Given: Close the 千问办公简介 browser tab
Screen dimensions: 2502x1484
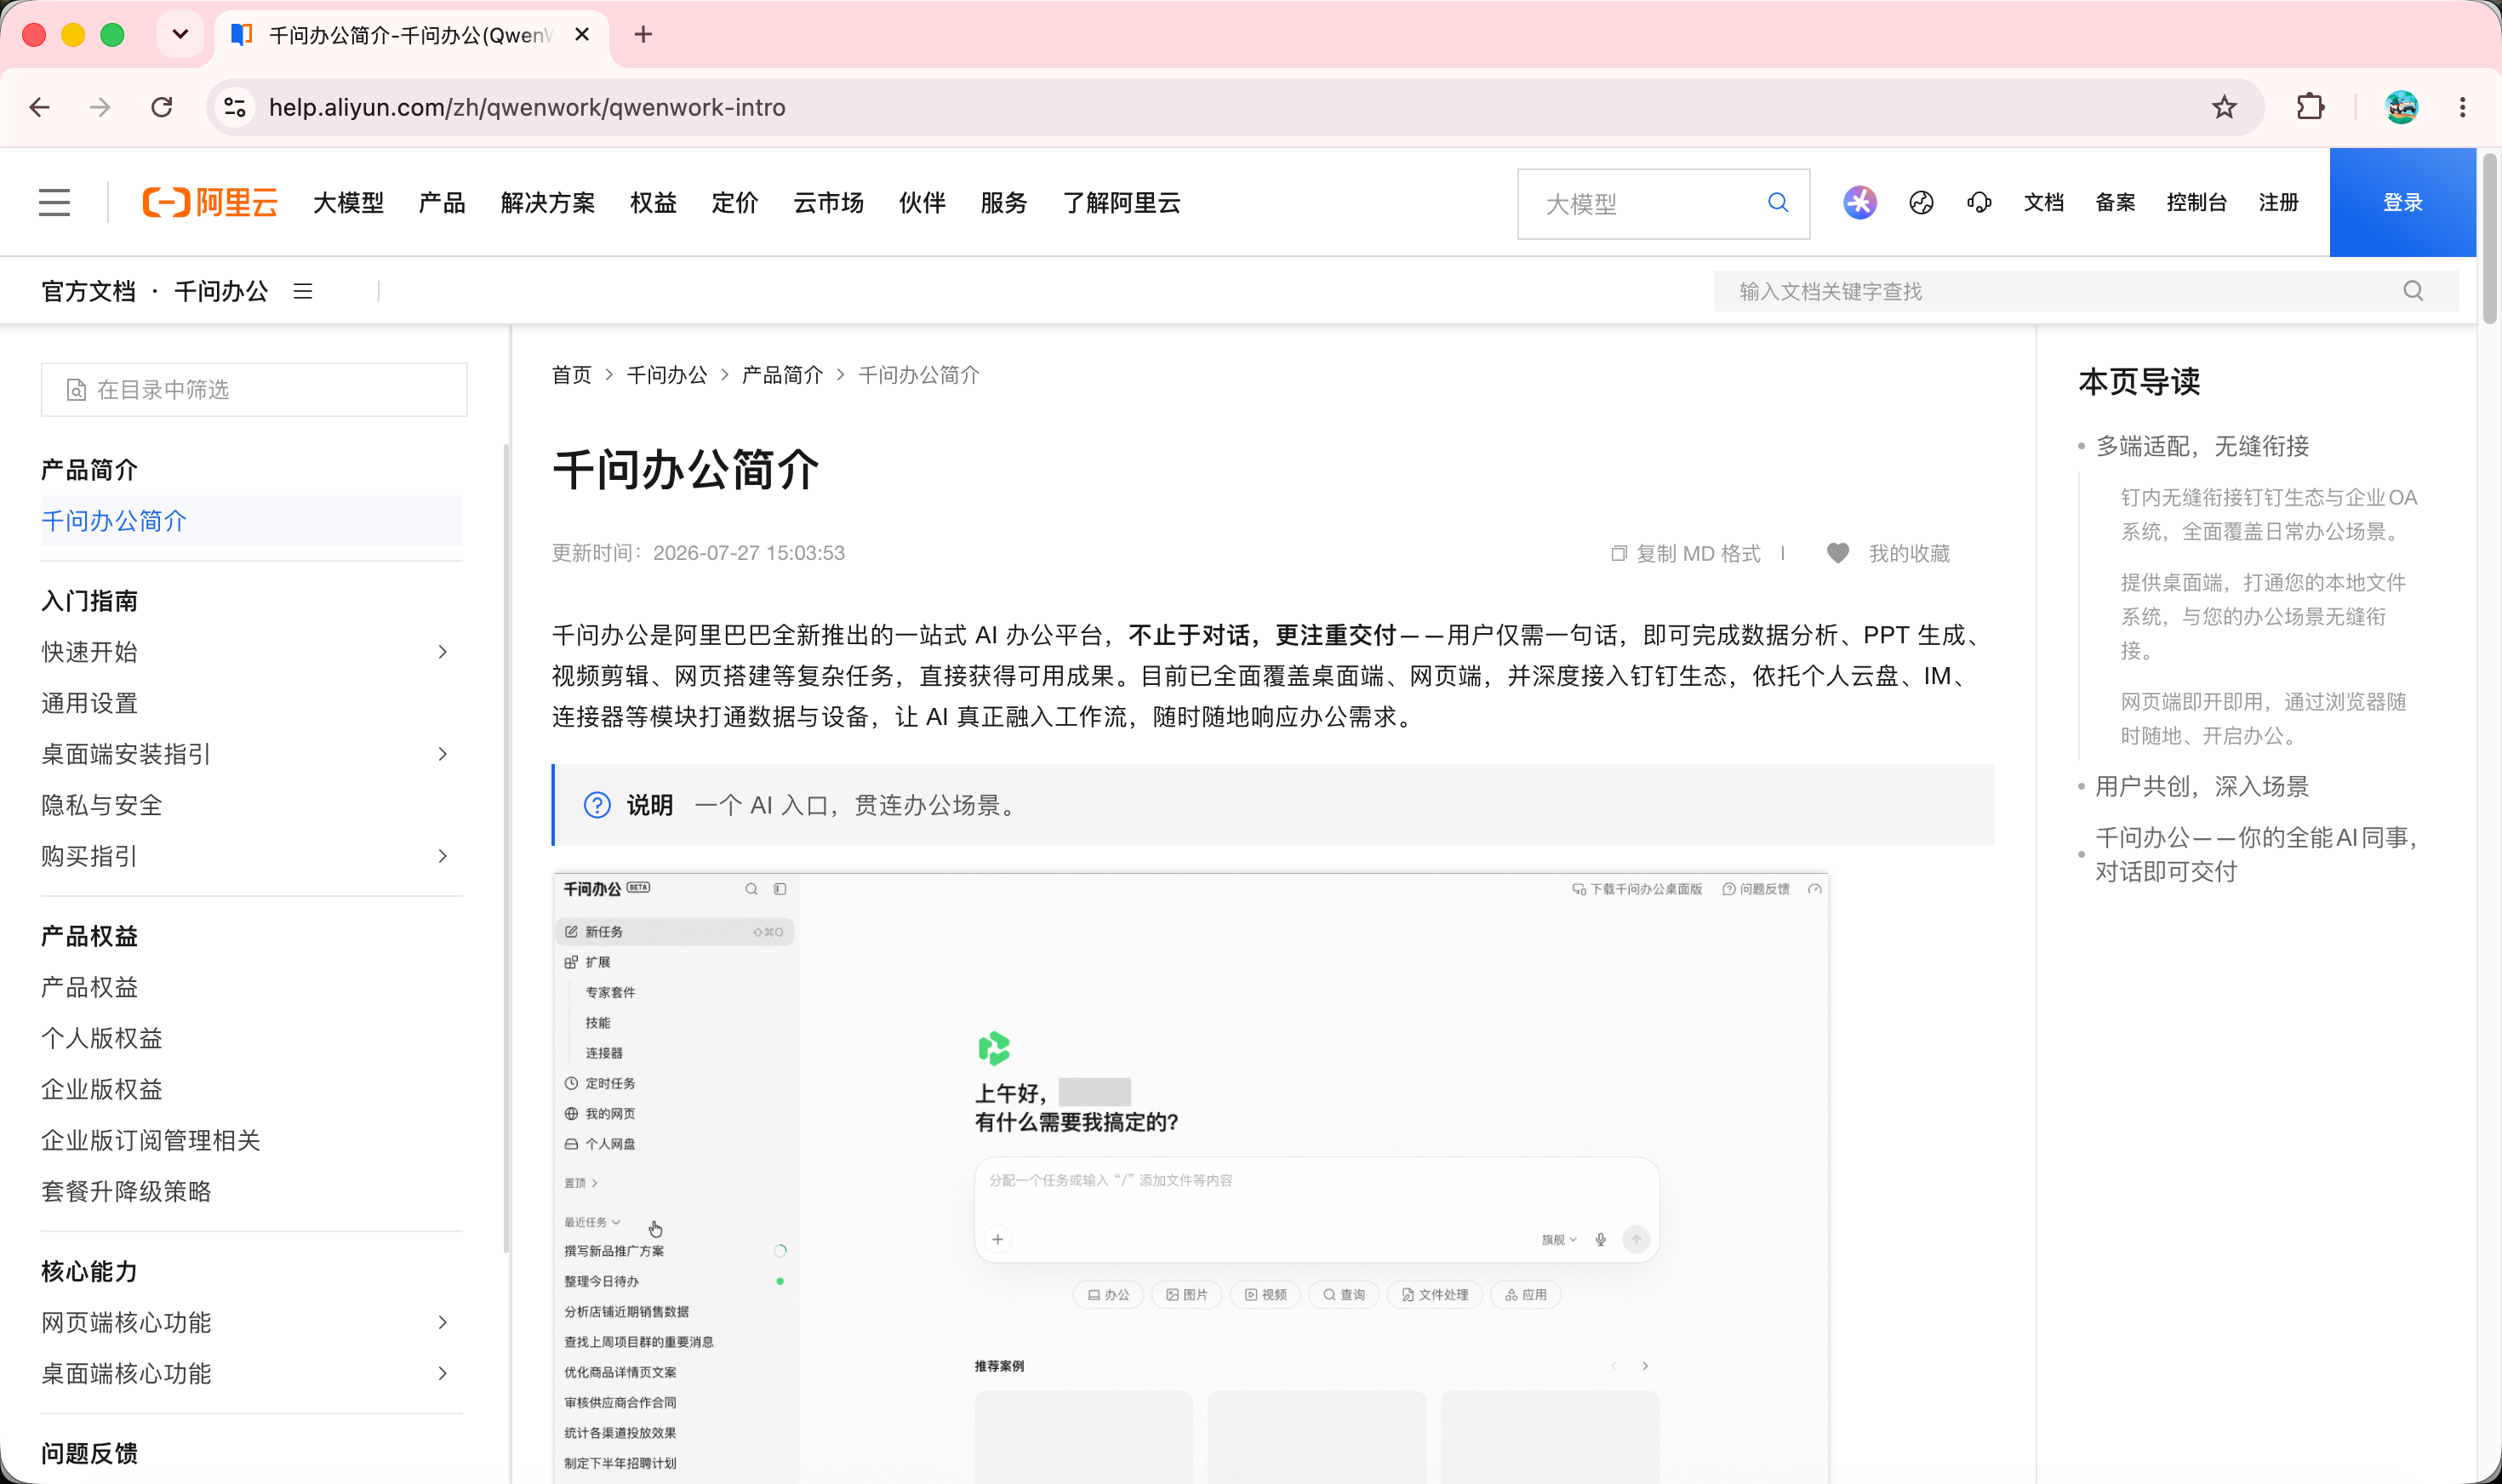Looking at the screenshot, I should click(x=582, y=35).
